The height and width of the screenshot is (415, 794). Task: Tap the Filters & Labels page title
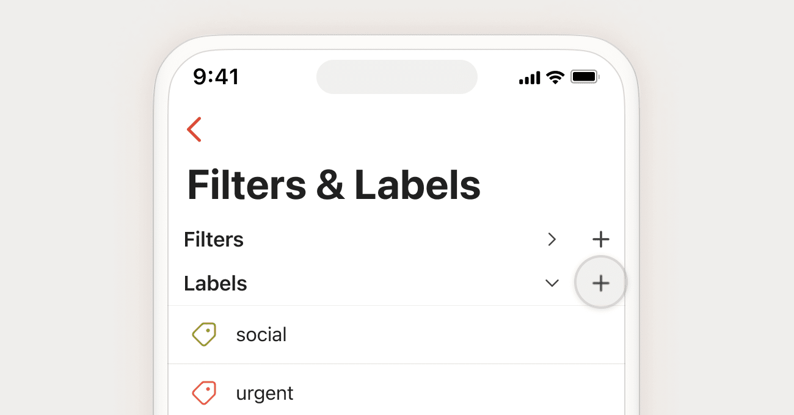pyautogui.click(x=334, y=184)
